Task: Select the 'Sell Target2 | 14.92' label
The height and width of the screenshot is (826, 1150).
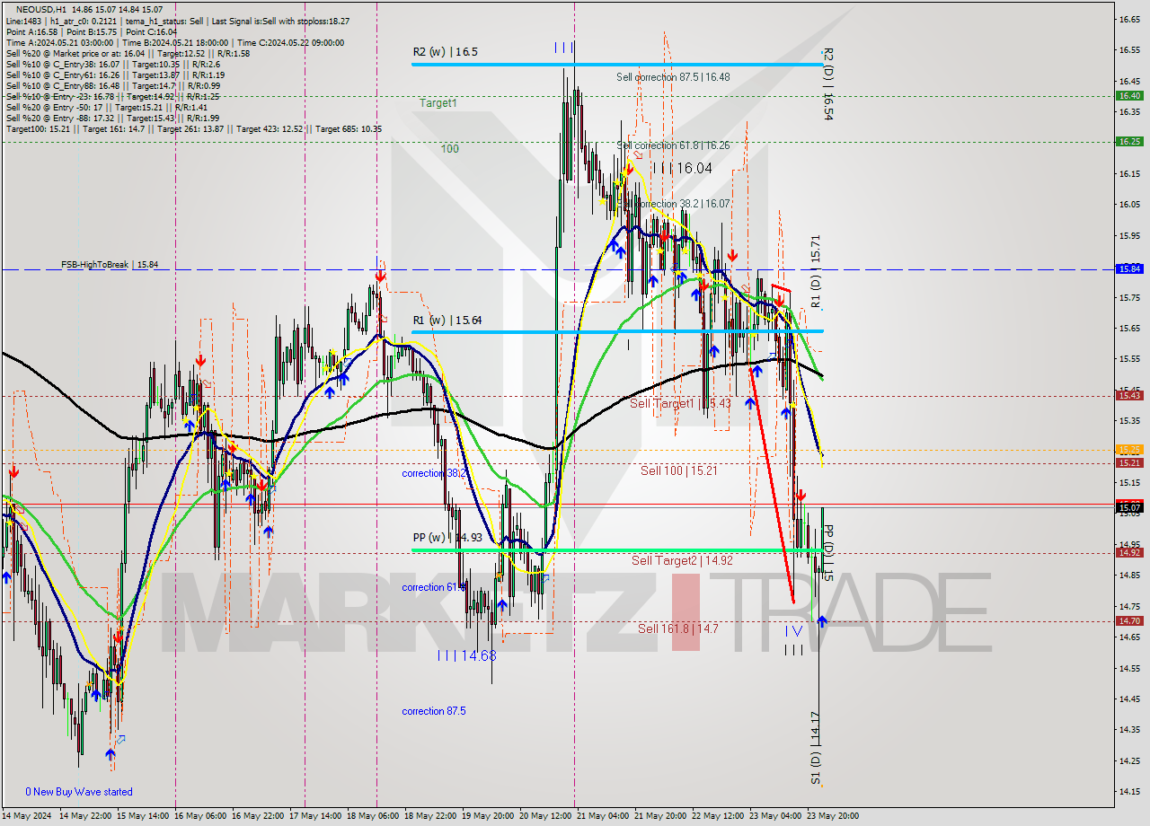Action: (x=682, y=560)
